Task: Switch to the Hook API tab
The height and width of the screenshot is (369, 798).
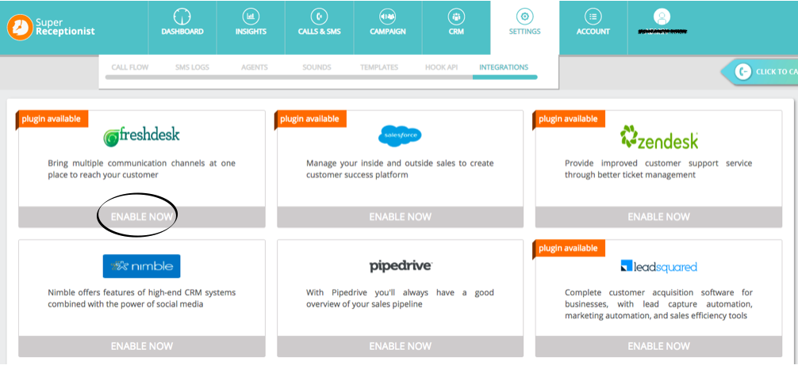Action: click(x=441, y=67)
